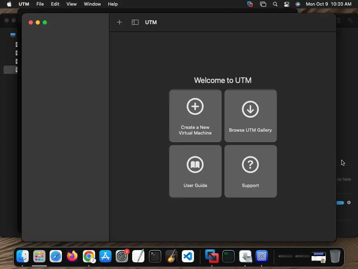Toggle the sidebar with the toolbar icon
Viewport: 358px width, 269px height.
tap(135, 22)
